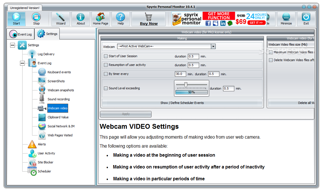
Task: Click the Settings root tree label
Action: pyautogui.click(x=34, y=45)
